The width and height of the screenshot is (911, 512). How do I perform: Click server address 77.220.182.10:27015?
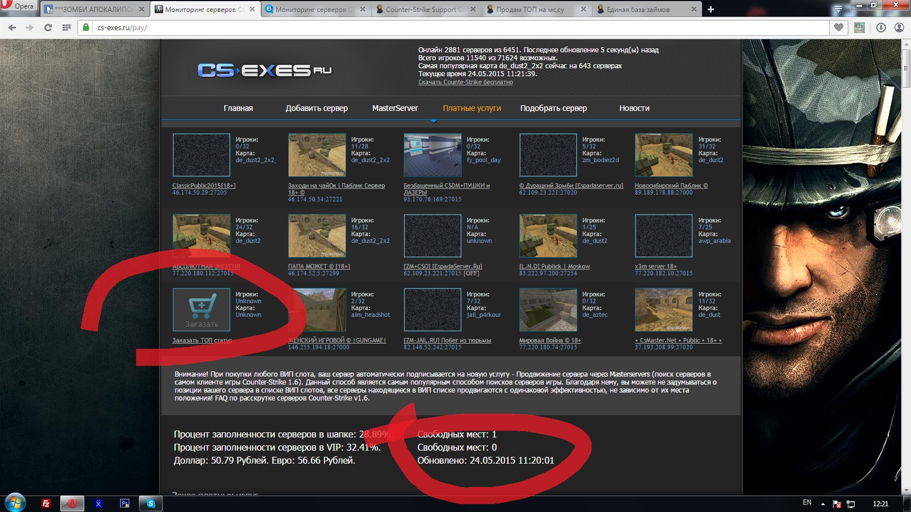(x=664, y=274)
